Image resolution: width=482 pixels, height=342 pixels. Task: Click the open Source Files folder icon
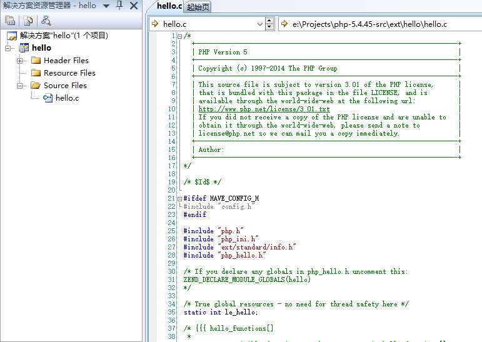(36, 86)
